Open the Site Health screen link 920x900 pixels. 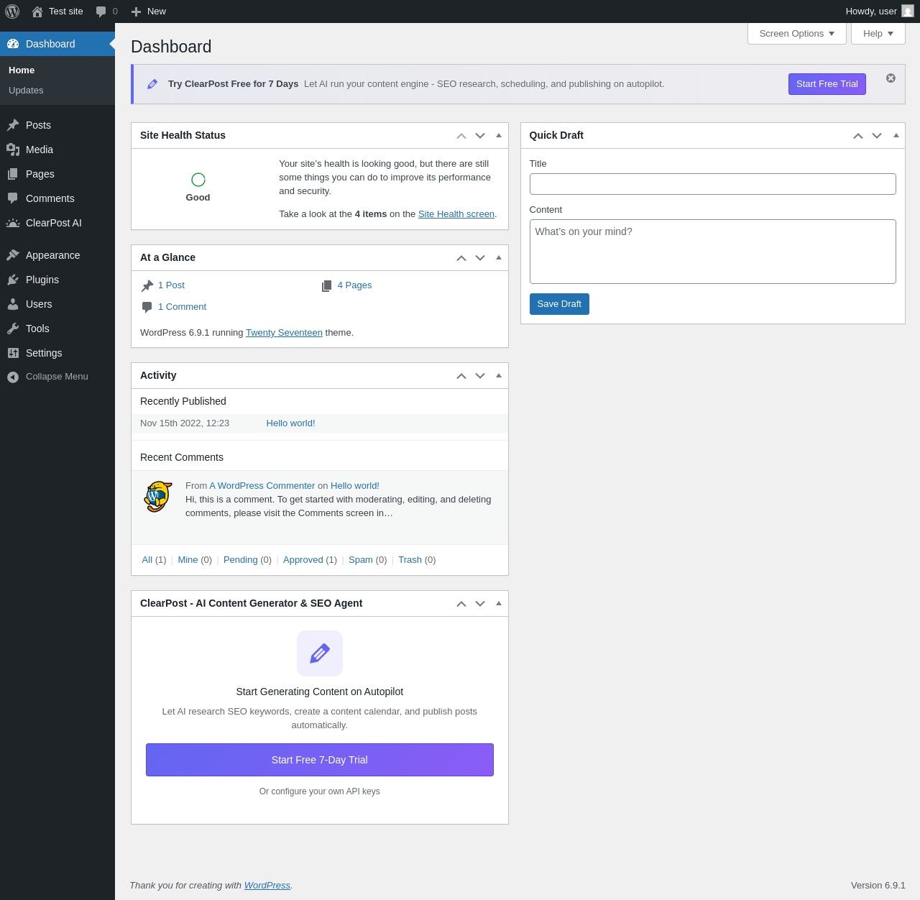pos(456,214)
